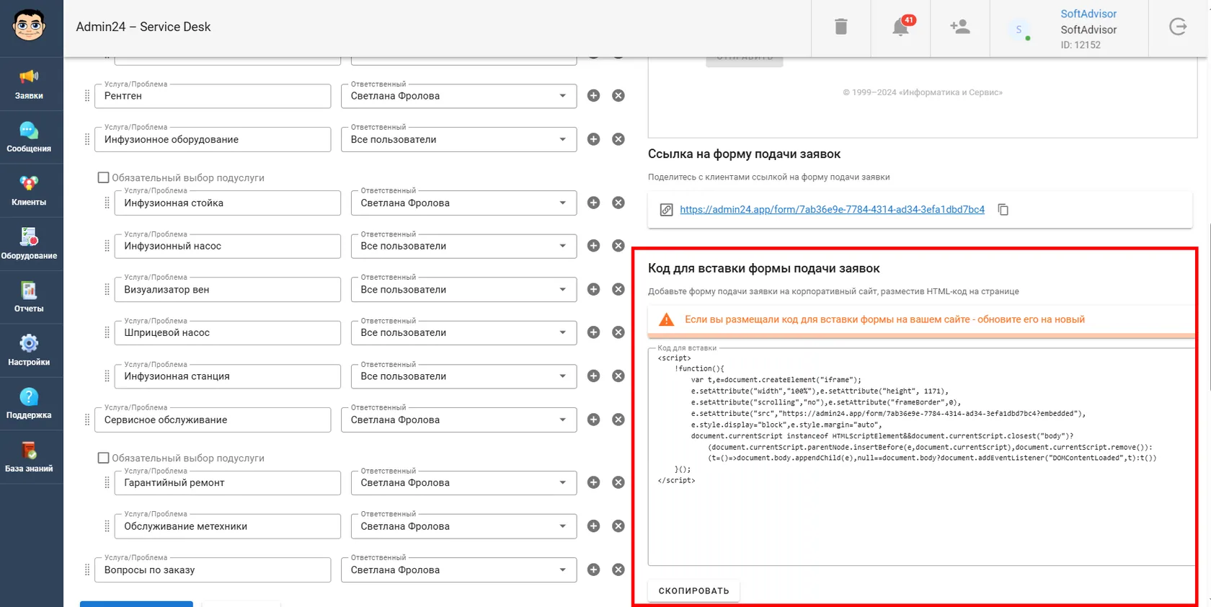Add a row after Сервисное обслуживание

593,420
